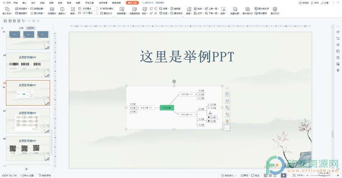Switch to Developer Tools (开发工具) tab
The image size is (342, 178).
[x=89, y=3]
